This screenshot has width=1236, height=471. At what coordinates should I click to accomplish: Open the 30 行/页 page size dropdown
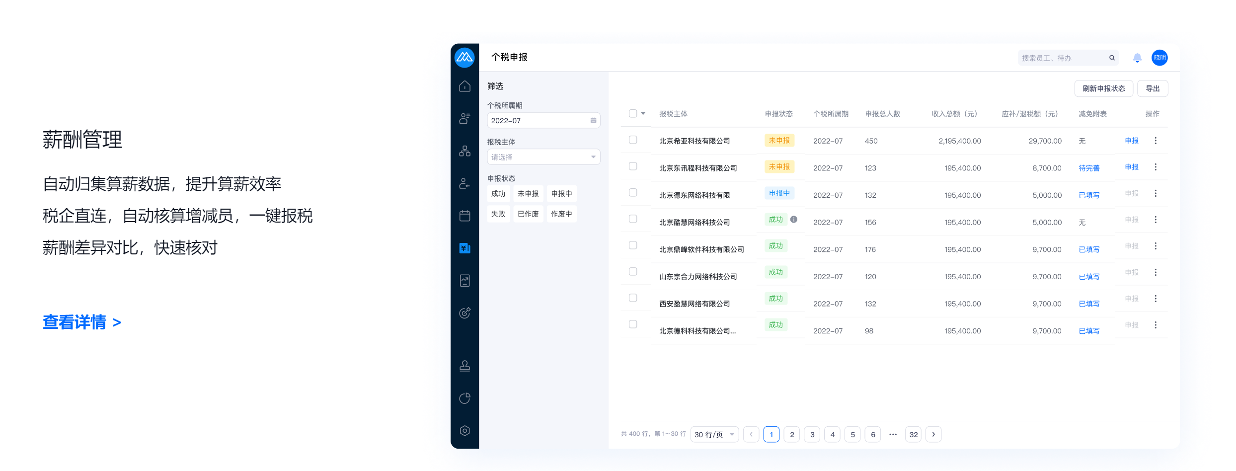point(714,434)
